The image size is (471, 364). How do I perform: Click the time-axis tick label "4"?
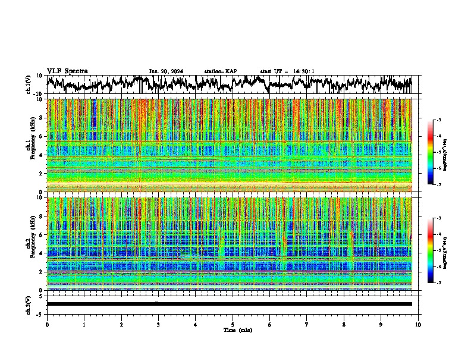point(196,325)
